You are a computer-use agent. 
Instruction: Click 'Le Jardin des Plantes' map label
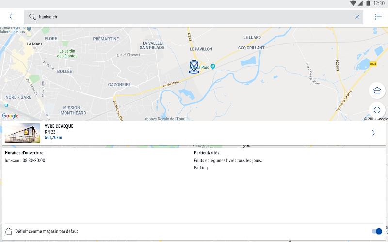tap(67, 53)
